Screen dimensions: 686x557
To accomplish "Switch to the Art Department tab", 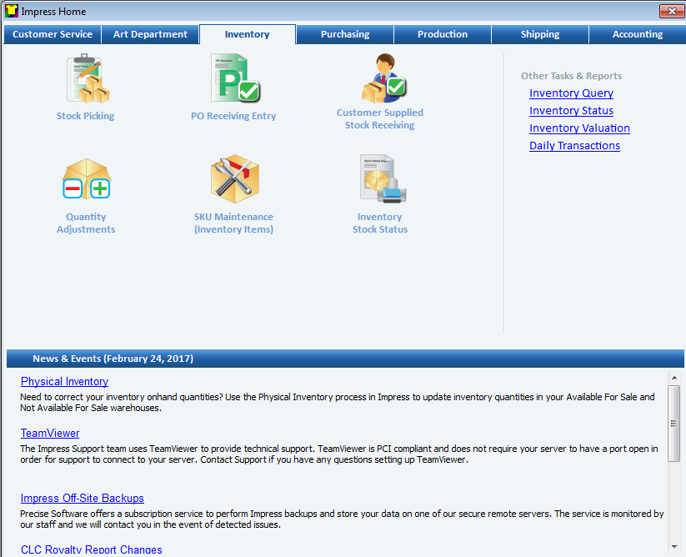I will [x=150, y=34].
